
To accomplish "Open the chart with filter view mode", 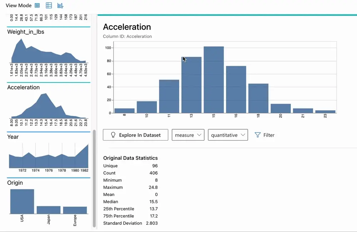I will click(x=60, y=6).
